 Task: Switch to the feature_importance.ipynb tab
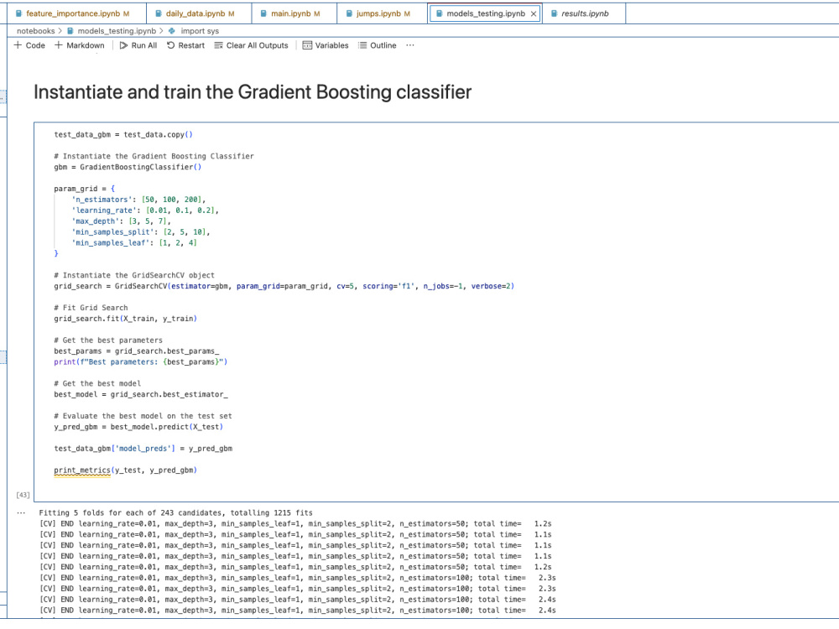click(x=77, y=13)
